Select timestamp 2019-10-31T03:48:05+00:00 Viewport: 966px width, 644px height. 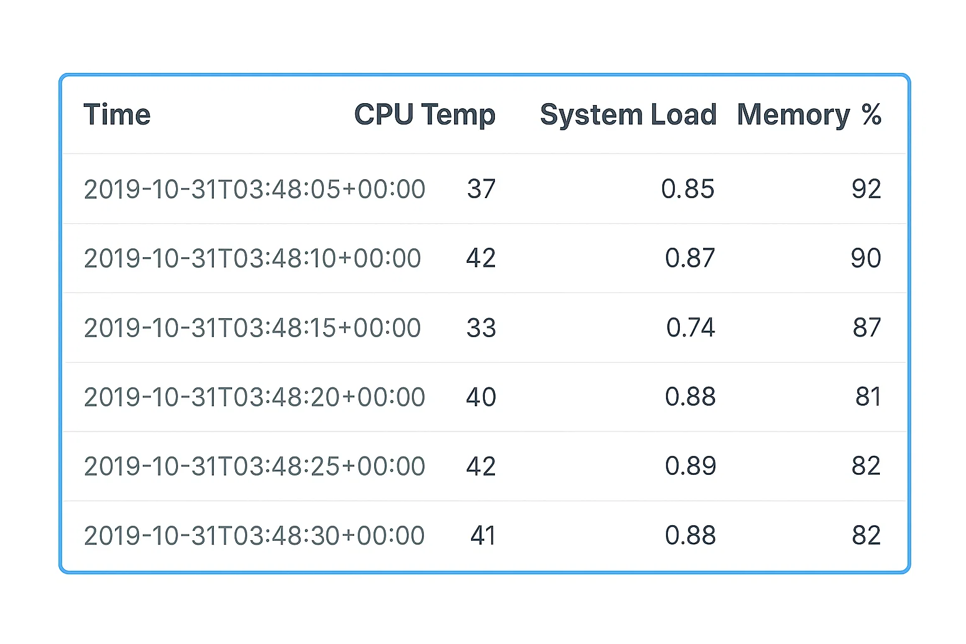[x=255, y=189]
